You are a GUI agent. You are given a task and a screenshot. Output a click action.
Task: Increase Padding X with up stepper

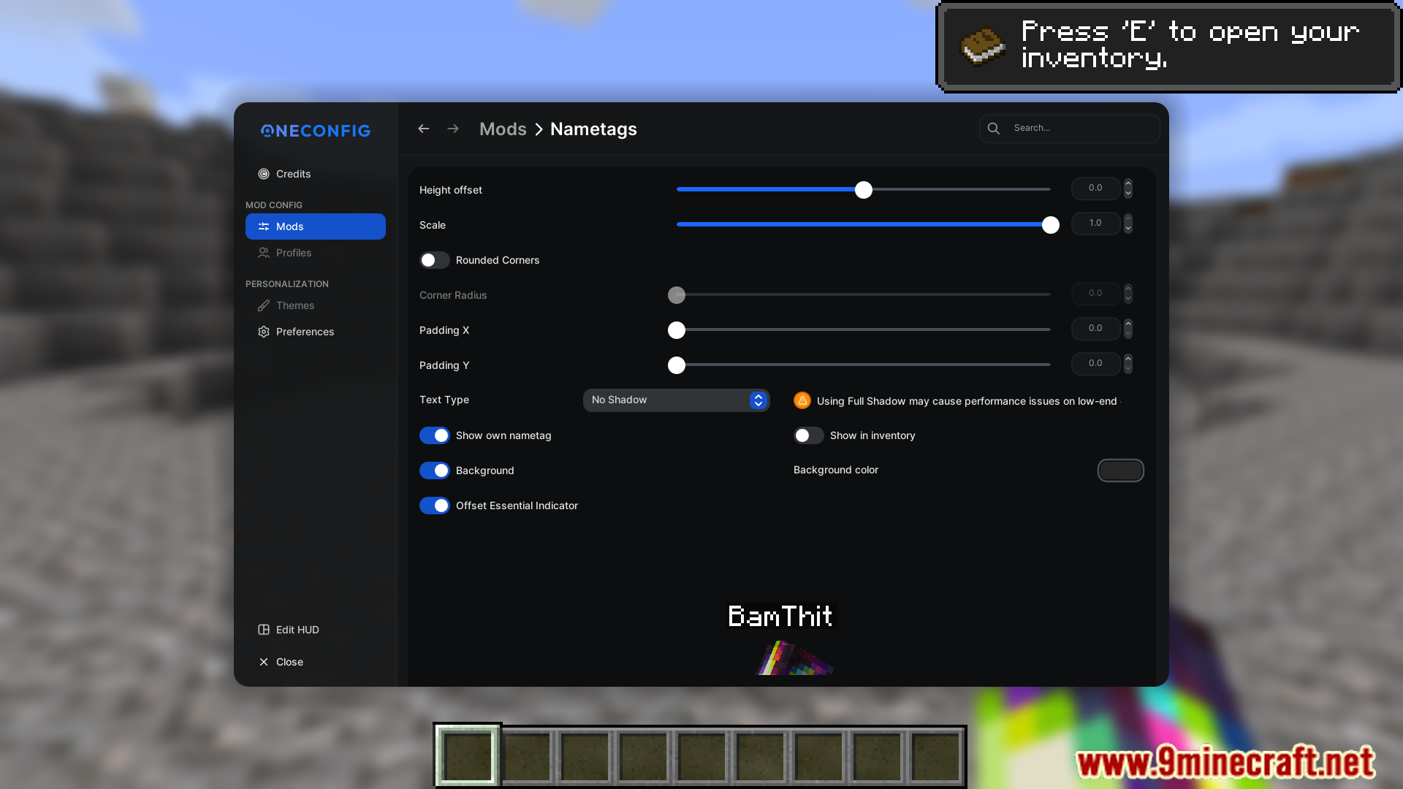tap(1128, 324)
